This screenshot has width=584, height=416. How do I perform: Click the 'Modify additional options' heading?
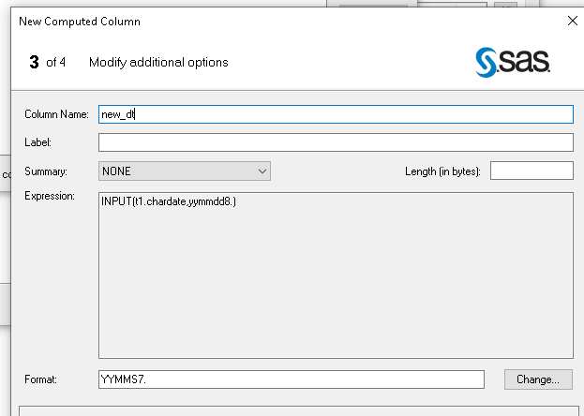(158, 63)
